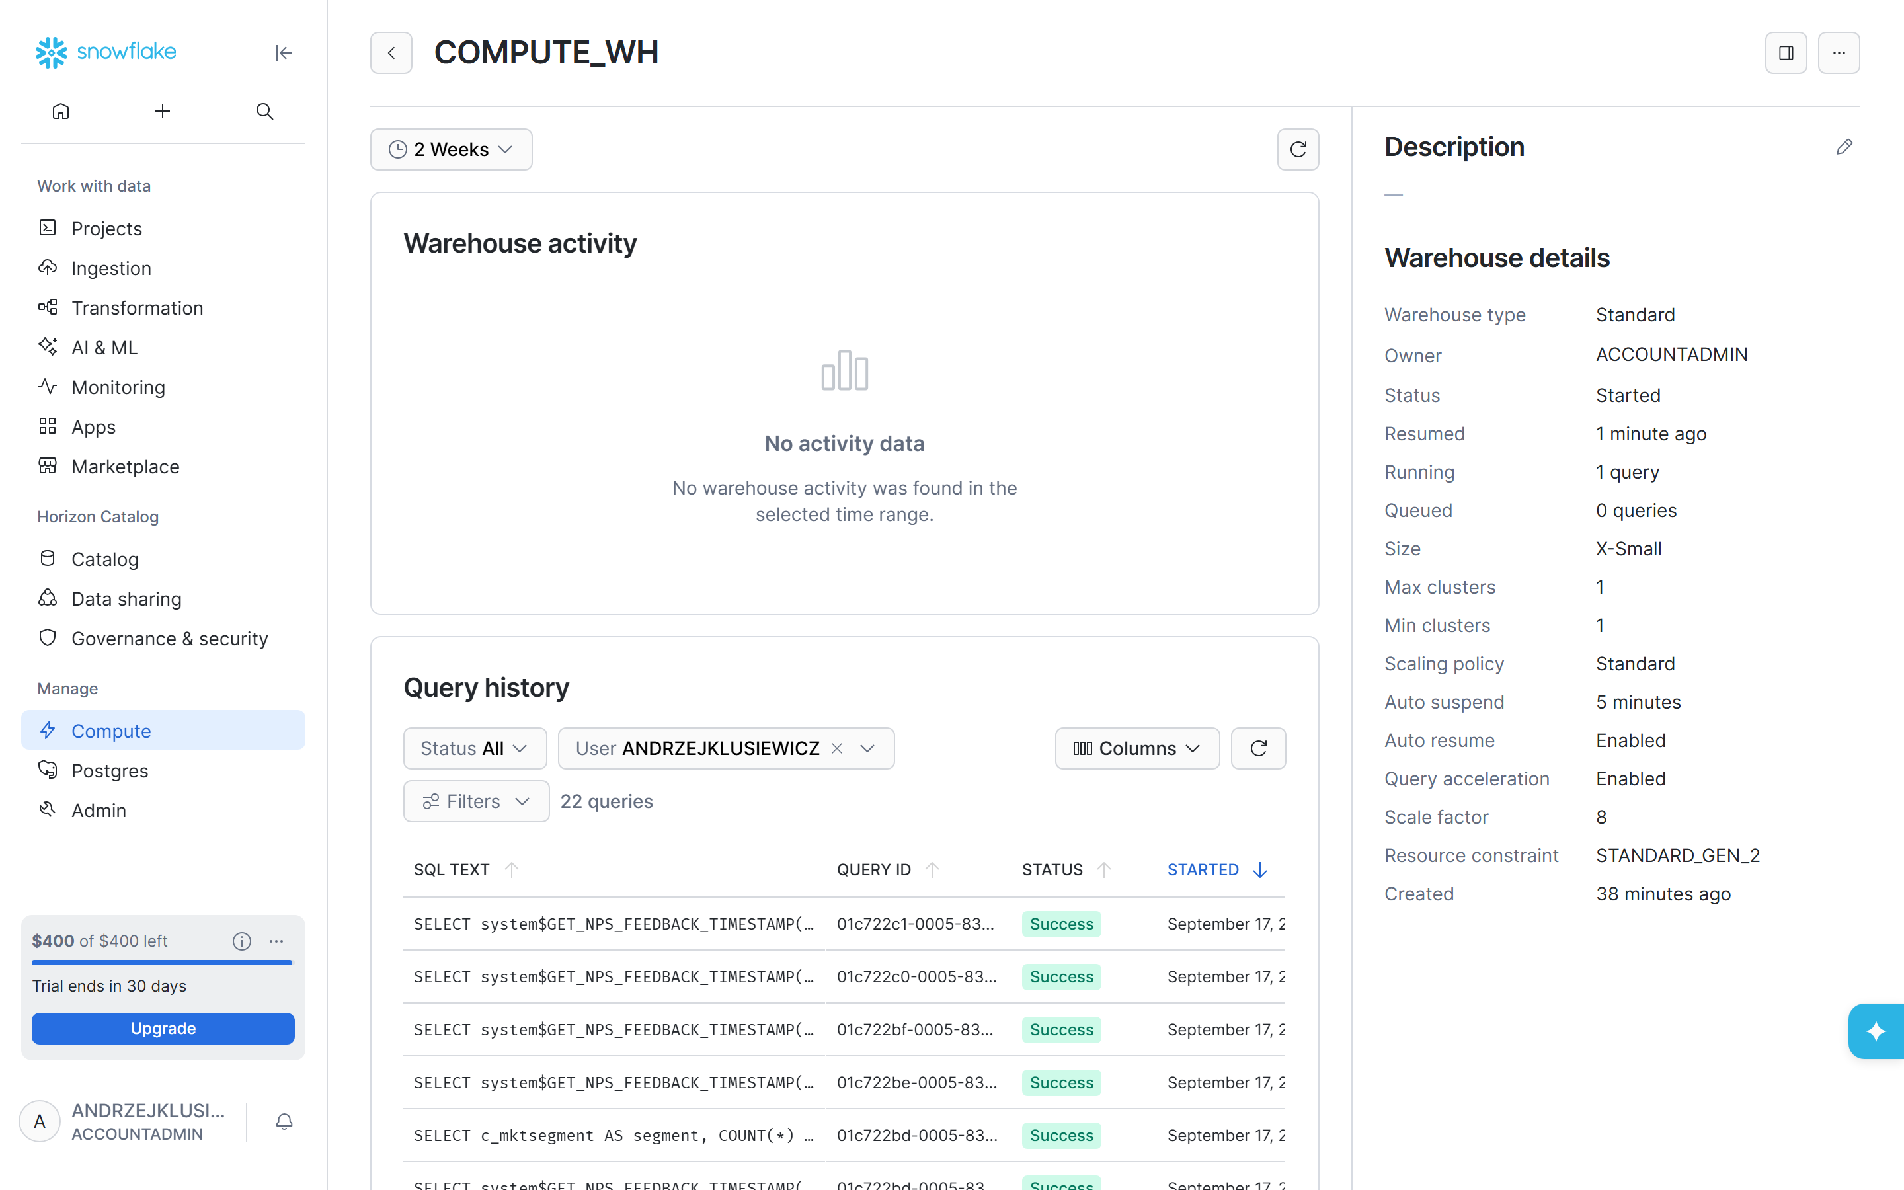Select Compute in Manage section
Screen dimensions: 1904x1190
click(x=163, y=731)
